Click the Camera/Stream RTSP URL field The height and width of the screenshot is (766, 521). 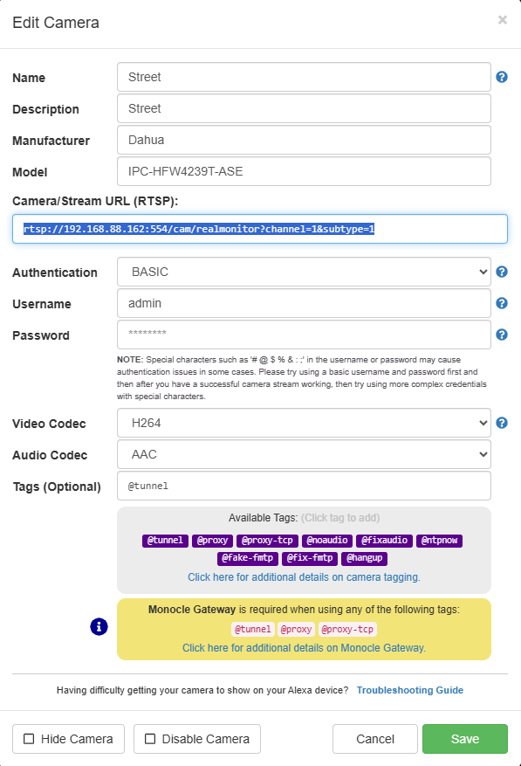[260, 229]
